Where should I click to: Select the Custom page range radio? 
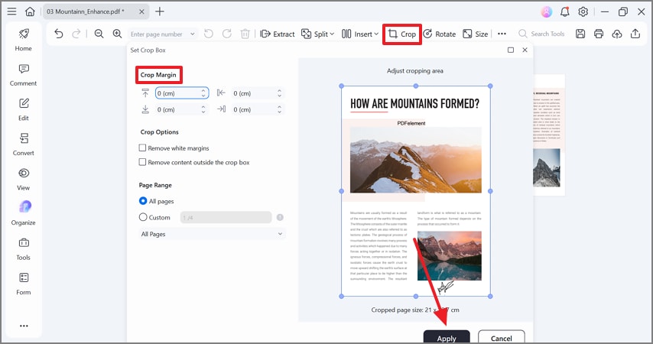(143, 217)
